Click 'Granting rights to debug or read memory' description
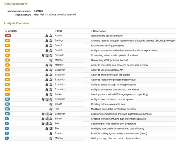The width and height of the screenshot is (179, 145). pyautogui.click(x=133, y=41)
